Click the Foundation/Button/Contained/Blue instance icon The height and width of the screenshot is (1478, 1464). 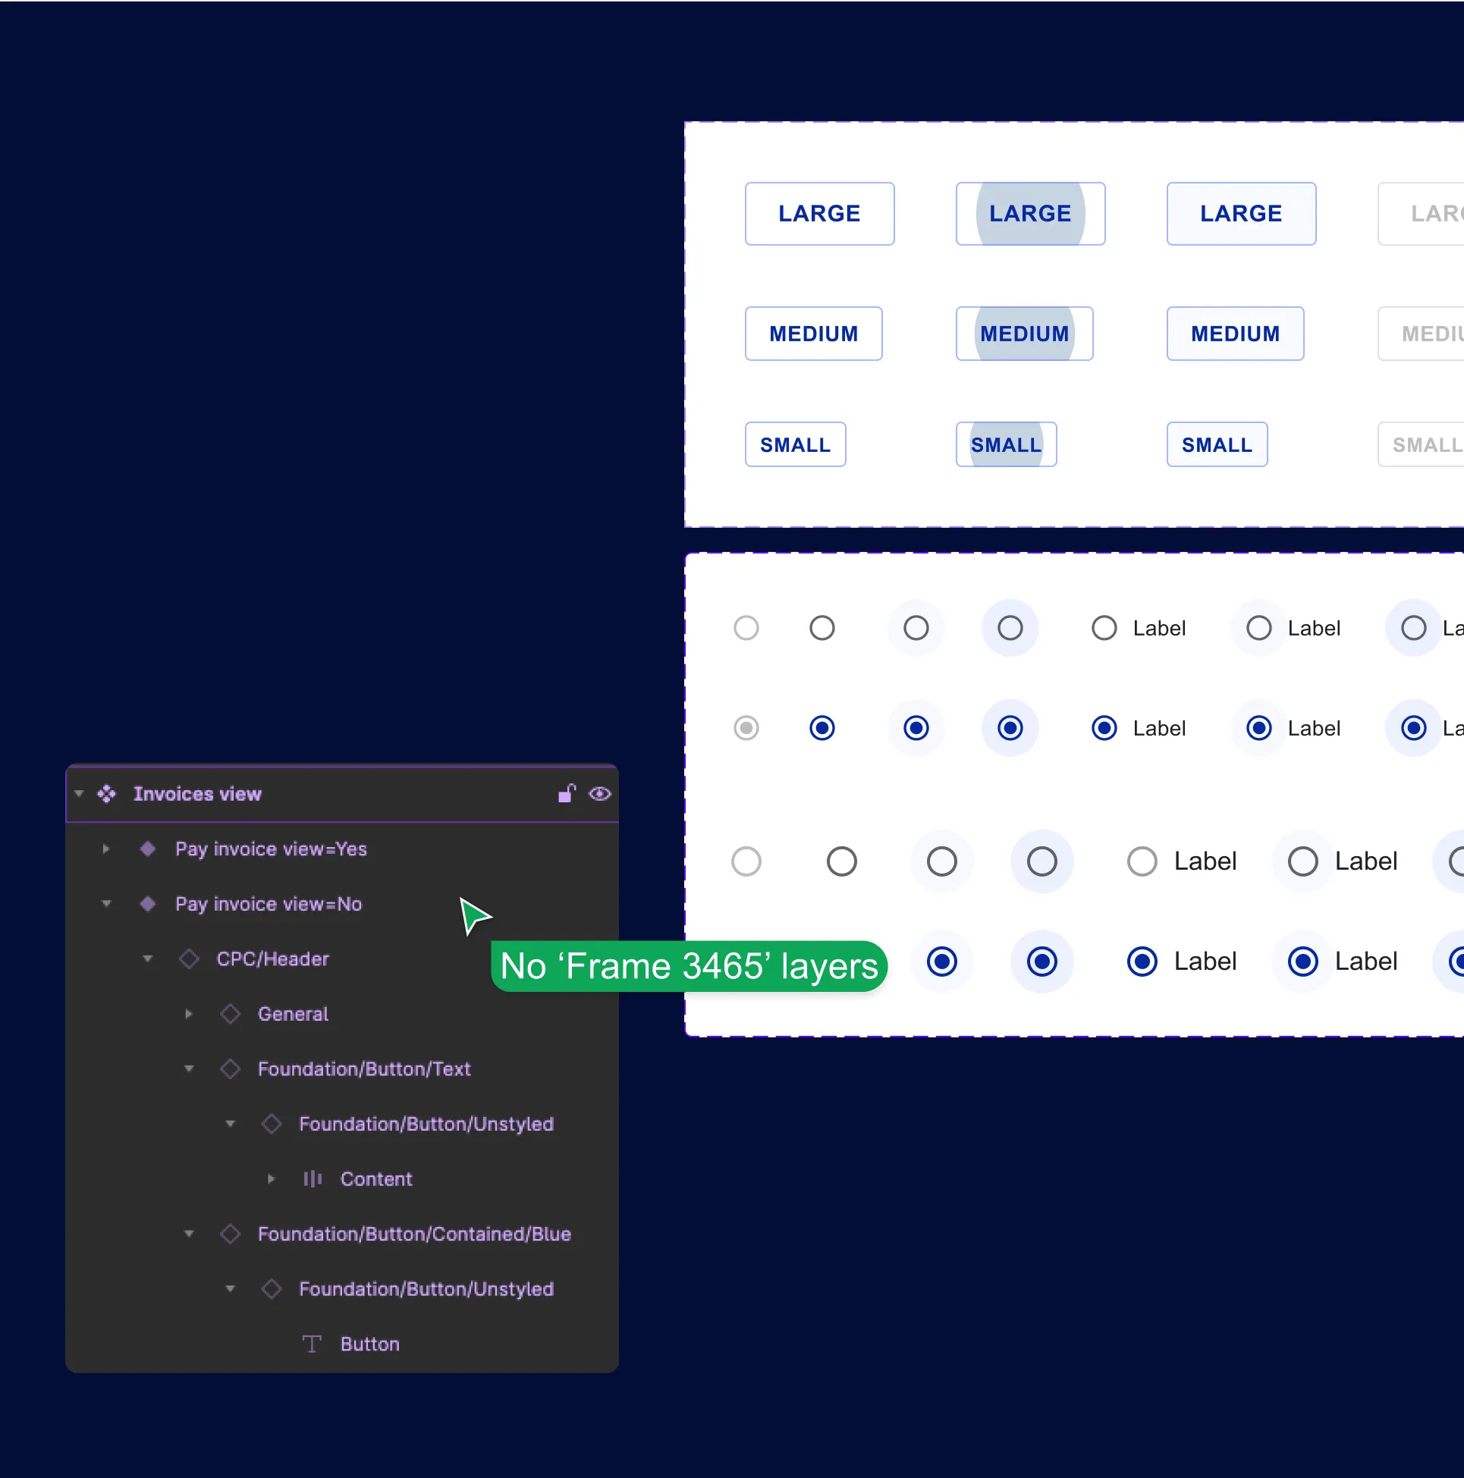coord(231,1234)
